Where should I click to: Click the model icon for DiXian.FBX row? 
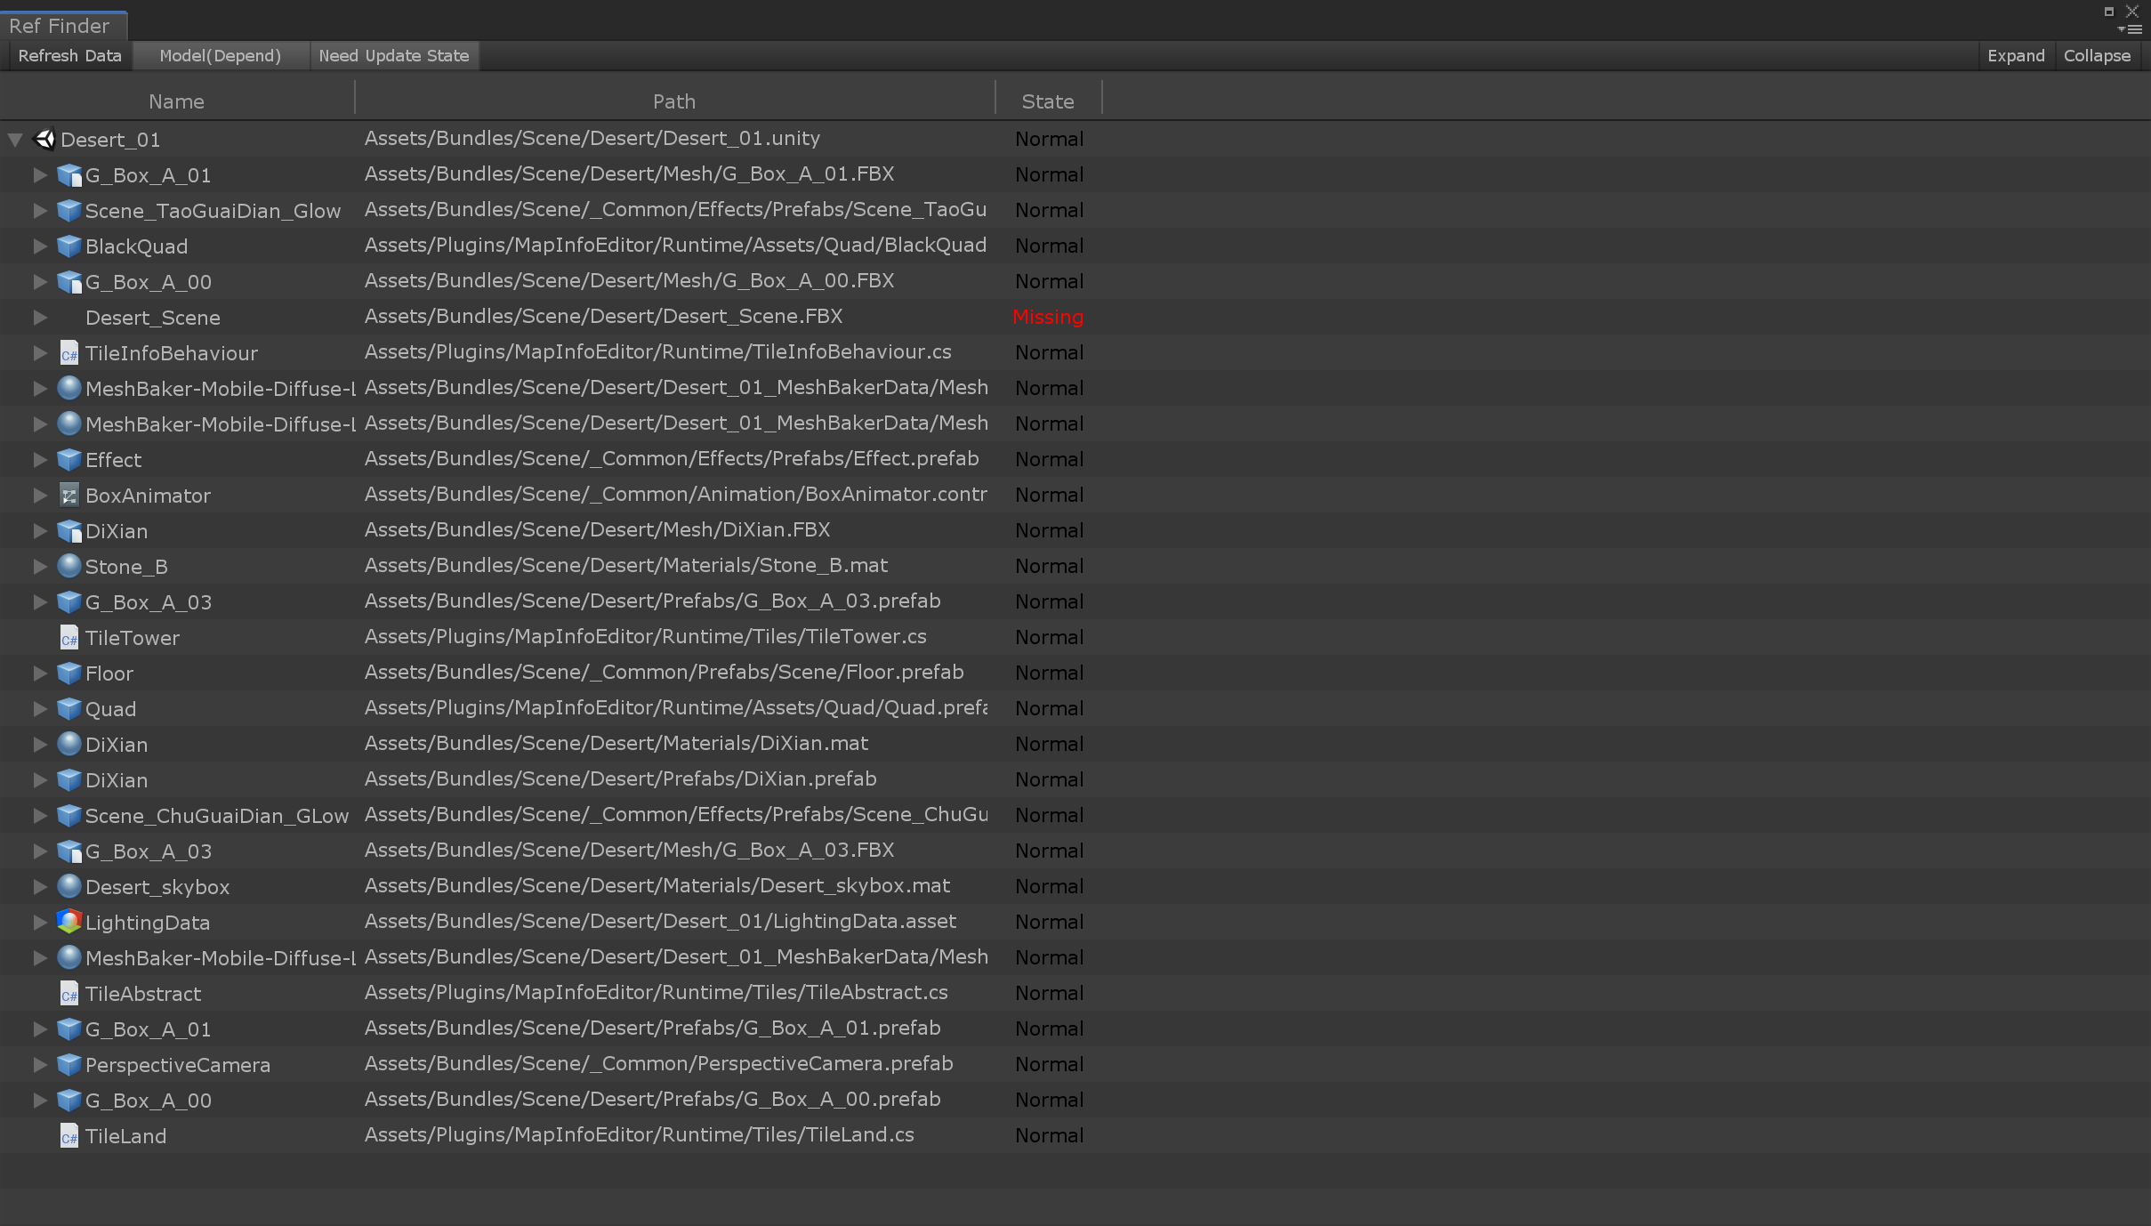(69, 531)
